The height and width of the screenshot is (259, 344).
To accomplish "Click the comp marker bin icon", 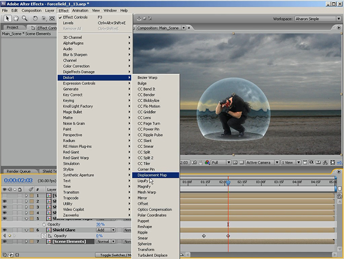I will tap(339, 189).
